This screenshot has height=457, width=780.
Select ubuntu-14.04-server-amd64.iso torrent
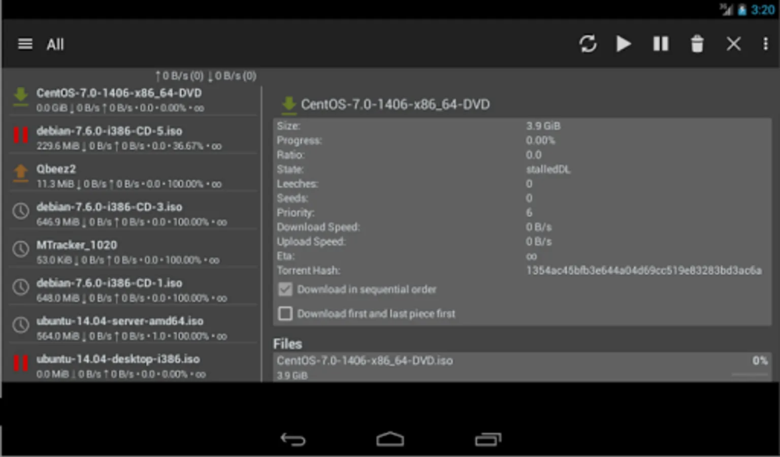(x=133, y=328)
